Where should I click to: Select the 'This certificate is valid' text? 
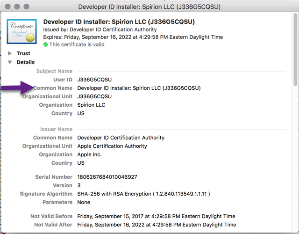tap(77, 44)
